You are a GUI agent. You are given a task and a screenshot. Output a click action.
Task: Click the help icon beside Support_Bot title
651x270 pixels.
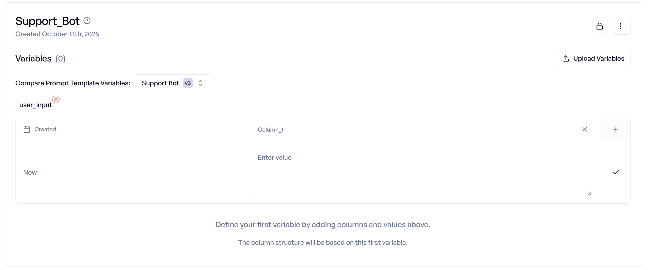(87, 21)
